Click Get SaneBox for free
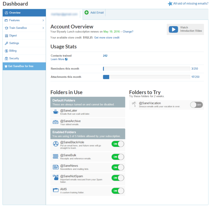 [24, 66]
